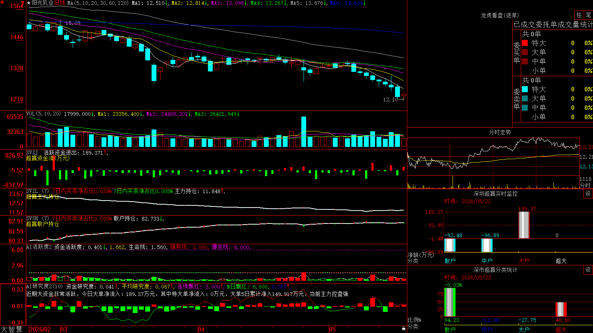Click the 委卖单 大单 teal swatch
Image resolution: width=593 pixels, height=333 pixels.
(x=525, y=98)
